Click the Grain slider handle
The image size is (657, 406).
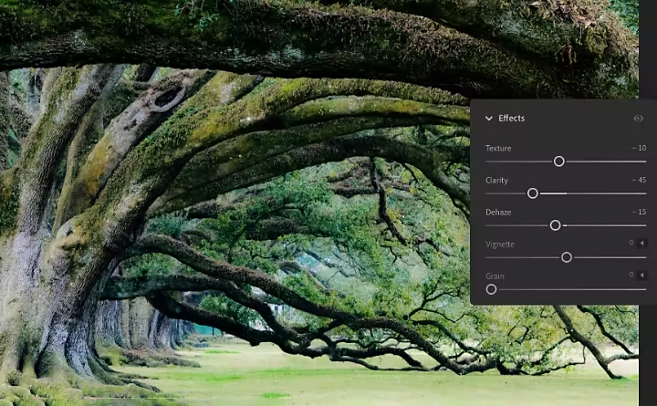coord(491,289)
